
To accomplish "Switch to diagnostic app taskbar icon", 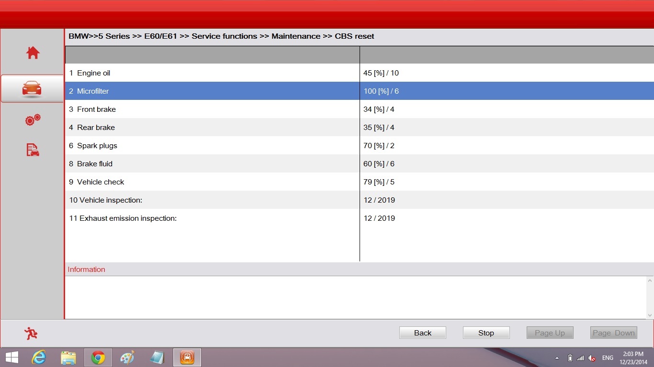I will click(187, 357).
